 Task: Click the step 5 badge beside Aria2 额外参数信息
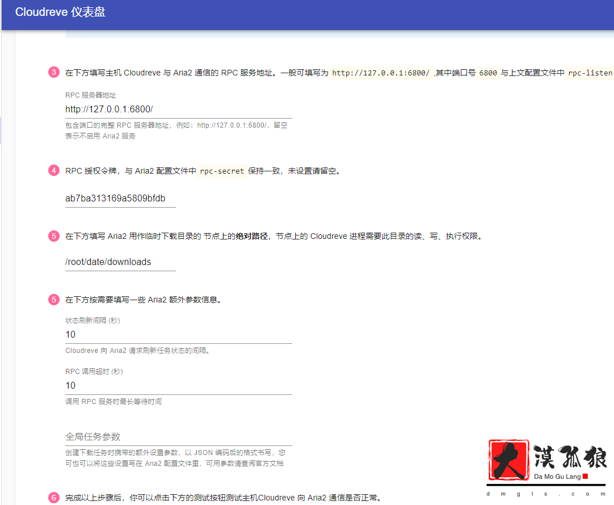pyautogui.click(x=53, y=299)
